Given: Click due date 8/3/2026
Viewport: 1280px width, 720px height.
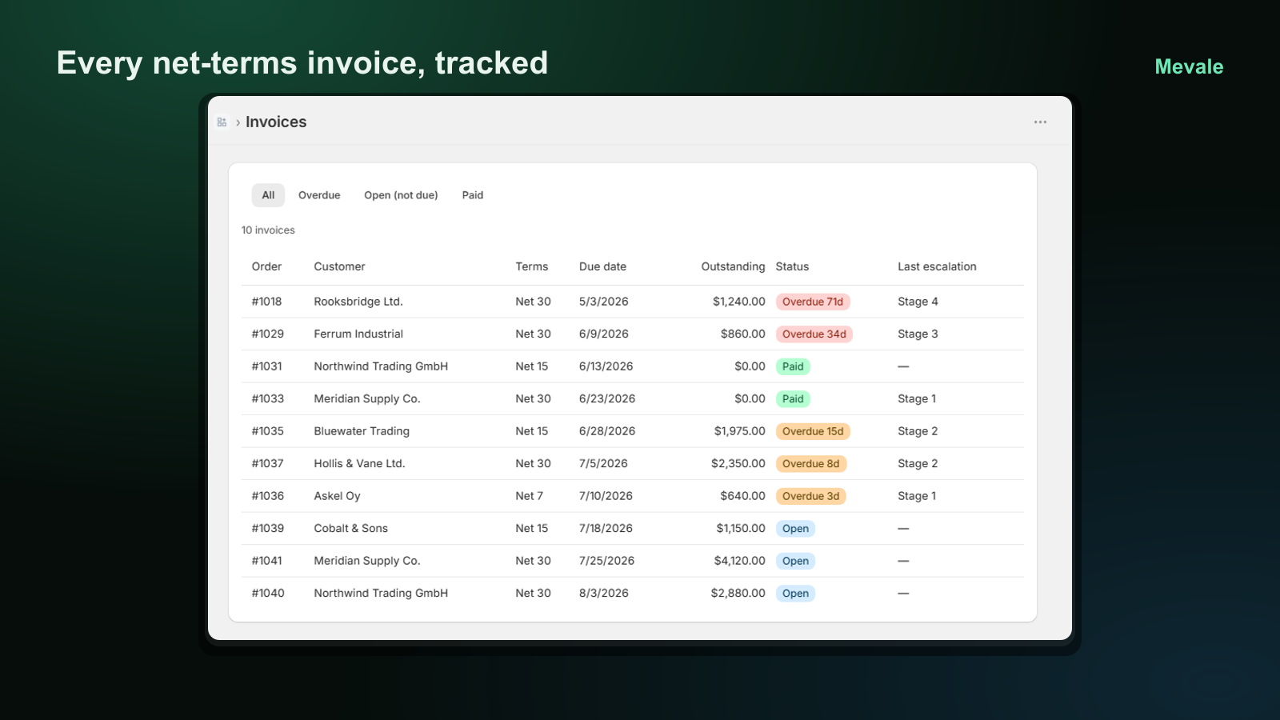Looking at the screenshot, I should [604, 593].
